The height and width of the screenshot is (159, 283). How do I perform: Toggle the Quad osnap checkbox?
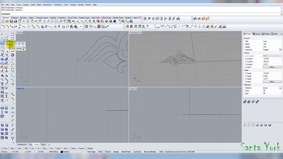coord(55,148)
